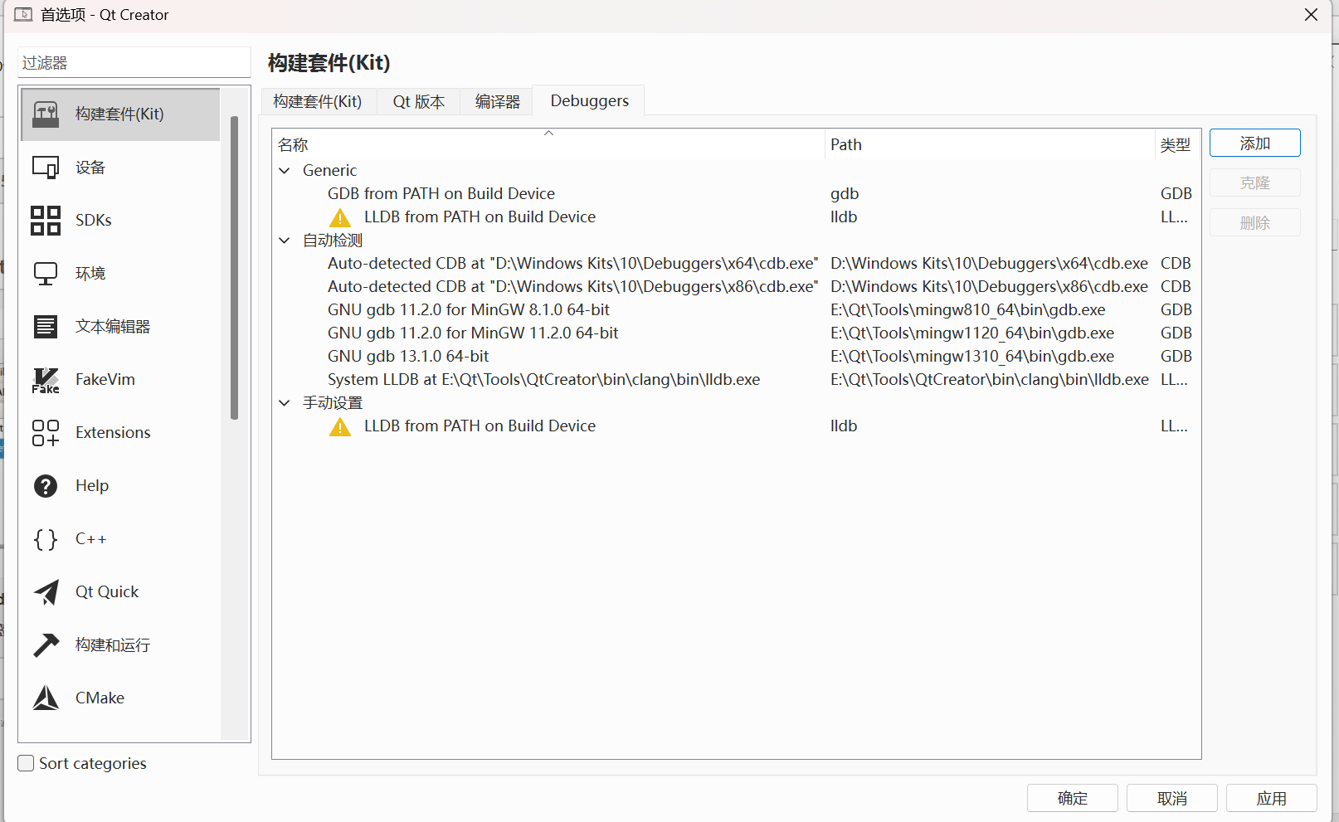Image resolution: width=1339 pixels, height=822 pixels.
Task: Click the 删除 delete button
Action: click(1254, 222)
